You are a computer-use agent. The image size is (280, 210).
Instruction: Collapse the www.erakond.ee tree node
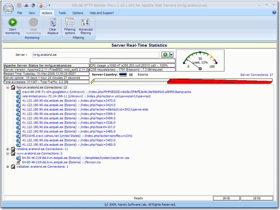[x=7, y=154]
